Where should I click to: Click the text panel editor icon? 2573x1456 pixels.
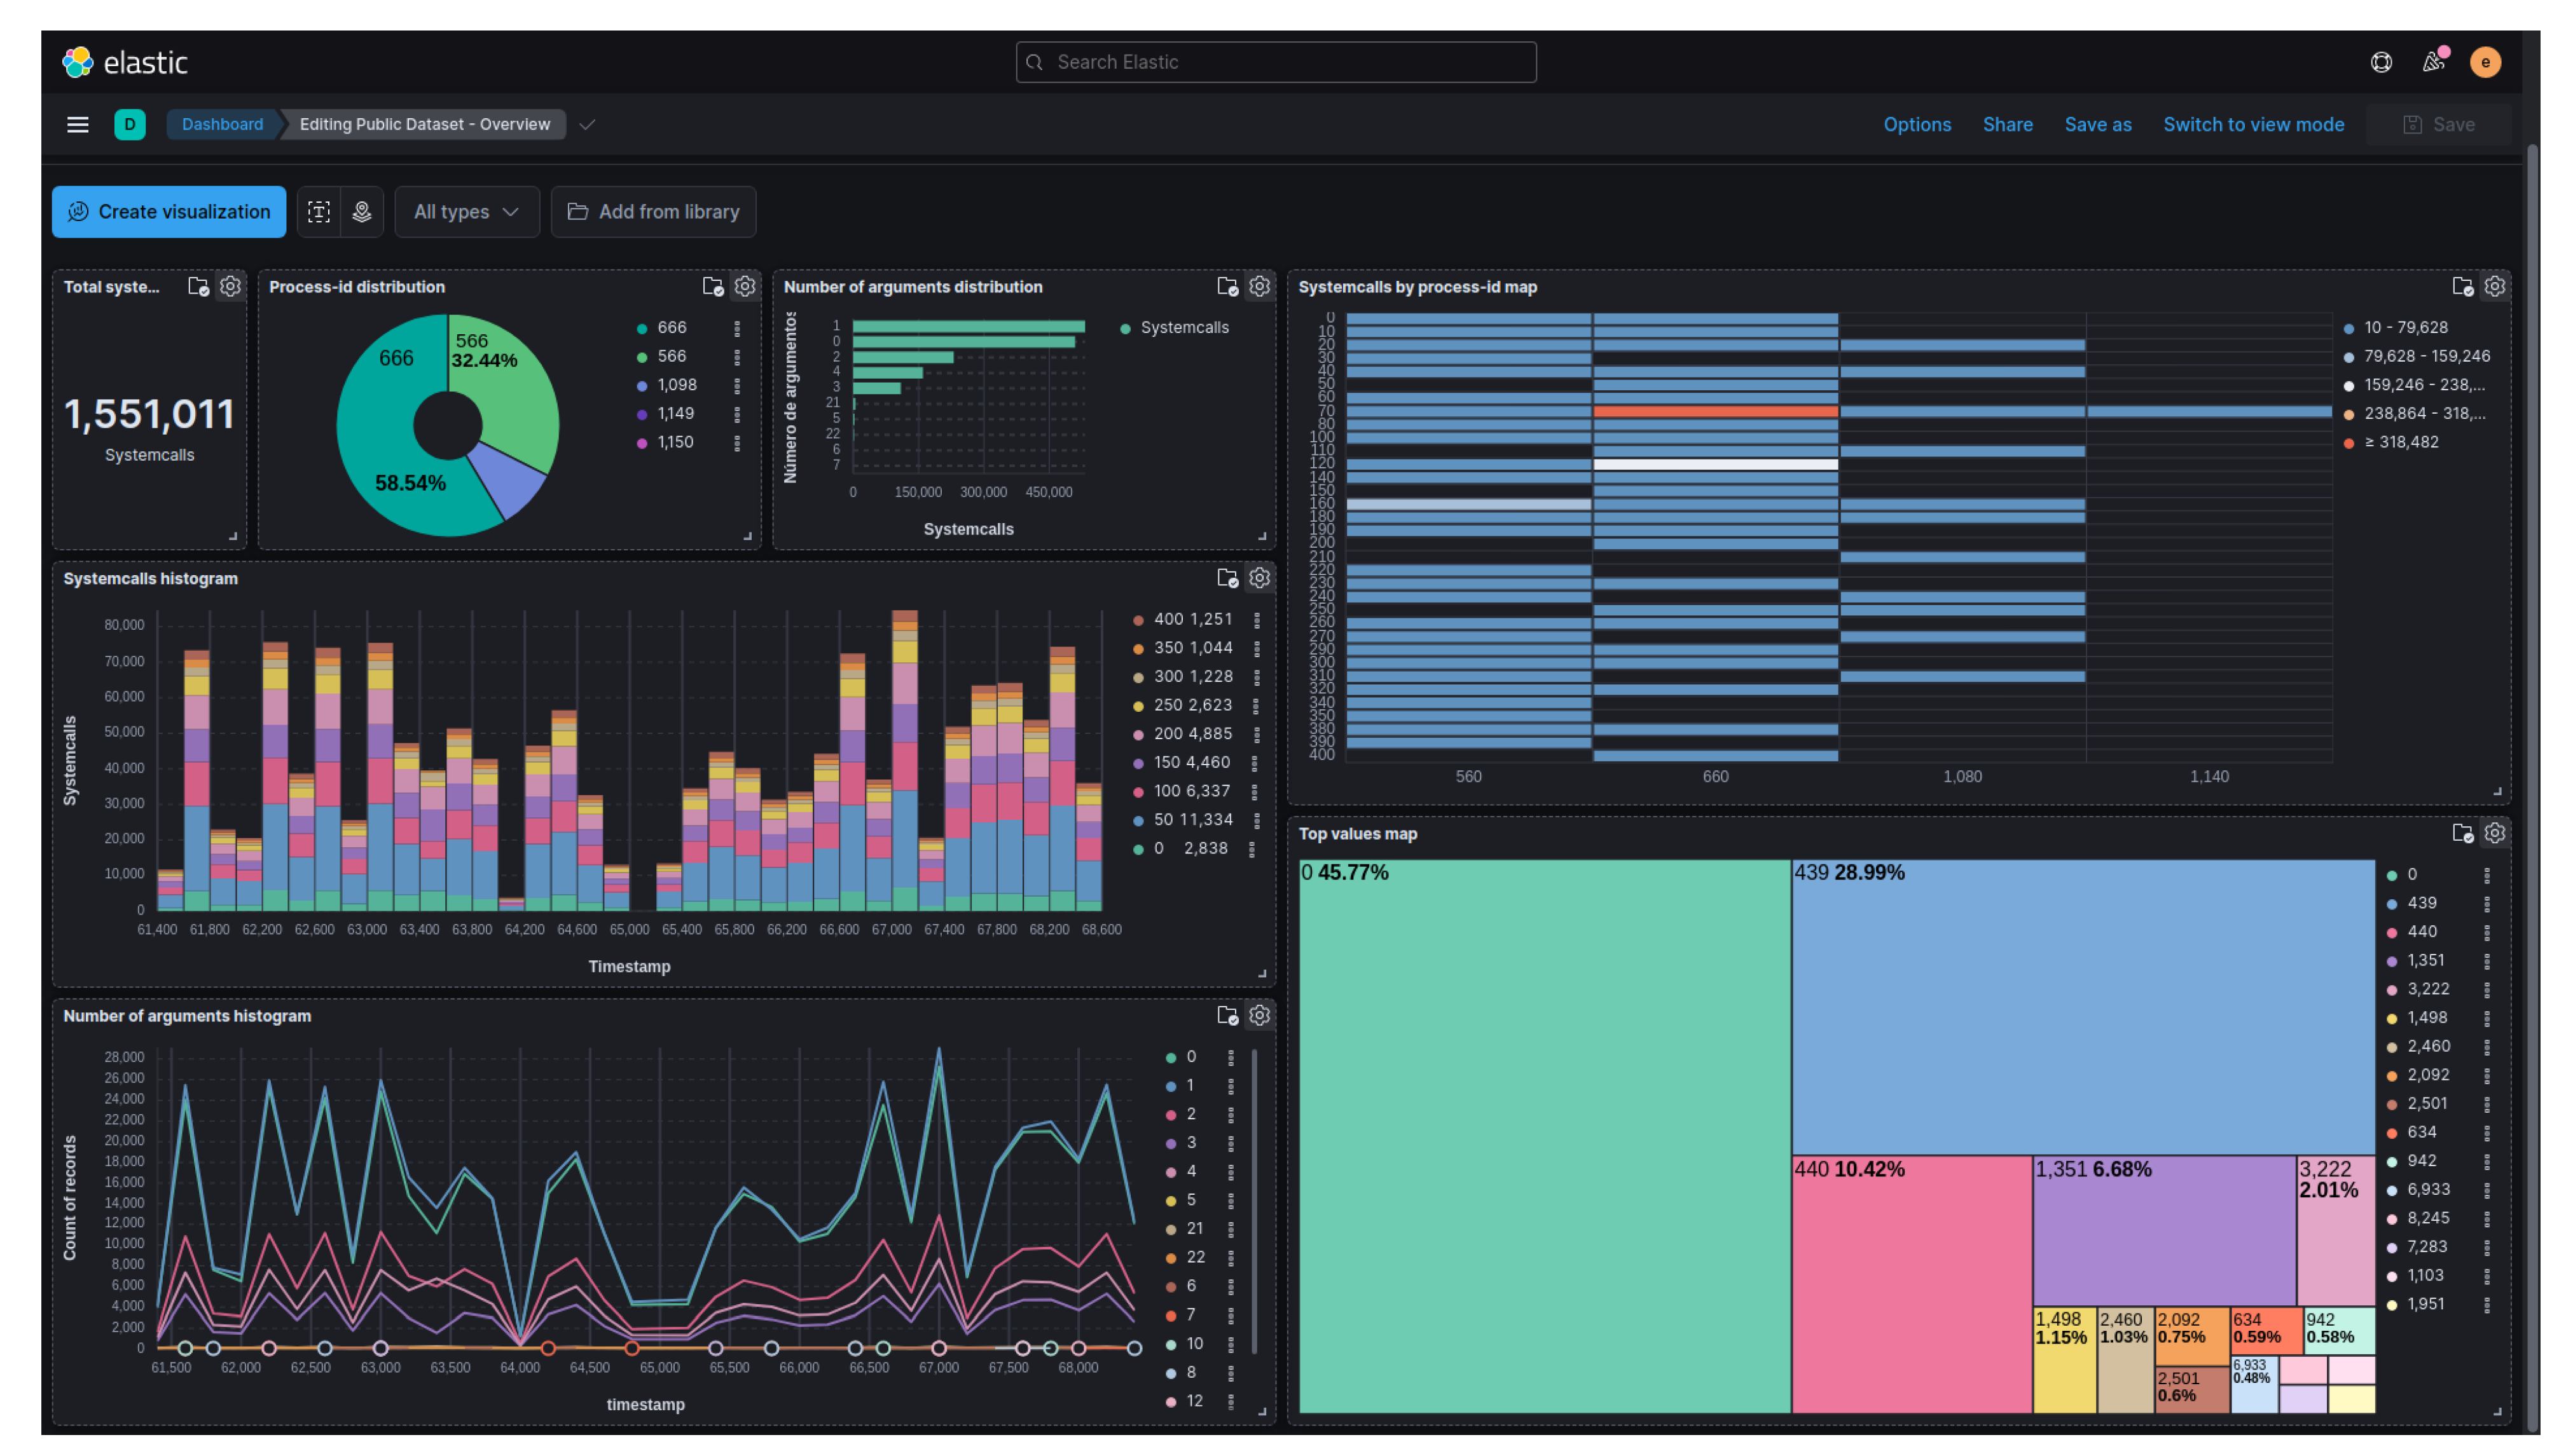tap(318, 212)
